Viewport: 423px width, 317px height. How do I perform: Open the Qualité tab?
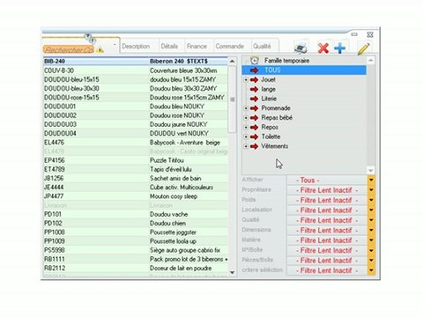tap(262, 47)
